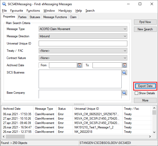The height and width of the screenshot is (146, 158).
Task: Sort by the Archived Date column header
Action: [17, 109]
